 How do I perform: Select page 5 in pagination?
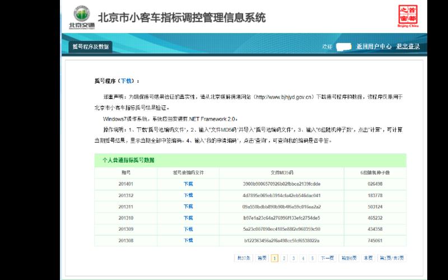coord(312,258)
